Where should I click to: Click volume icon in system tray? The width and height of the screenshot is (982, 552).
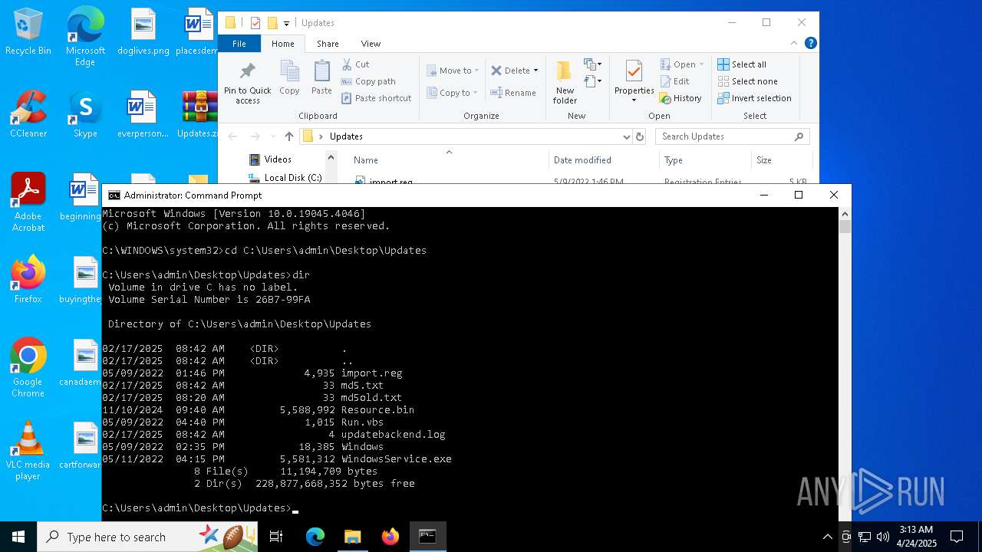(883, 537)
